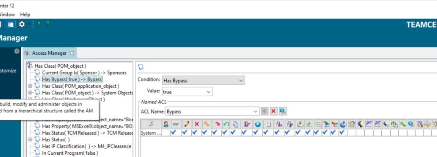Toggle the navigation pane toolbar icon
The width and height of the screenshot is (437, 157).
pyautogui.click(x=10, y=25)
